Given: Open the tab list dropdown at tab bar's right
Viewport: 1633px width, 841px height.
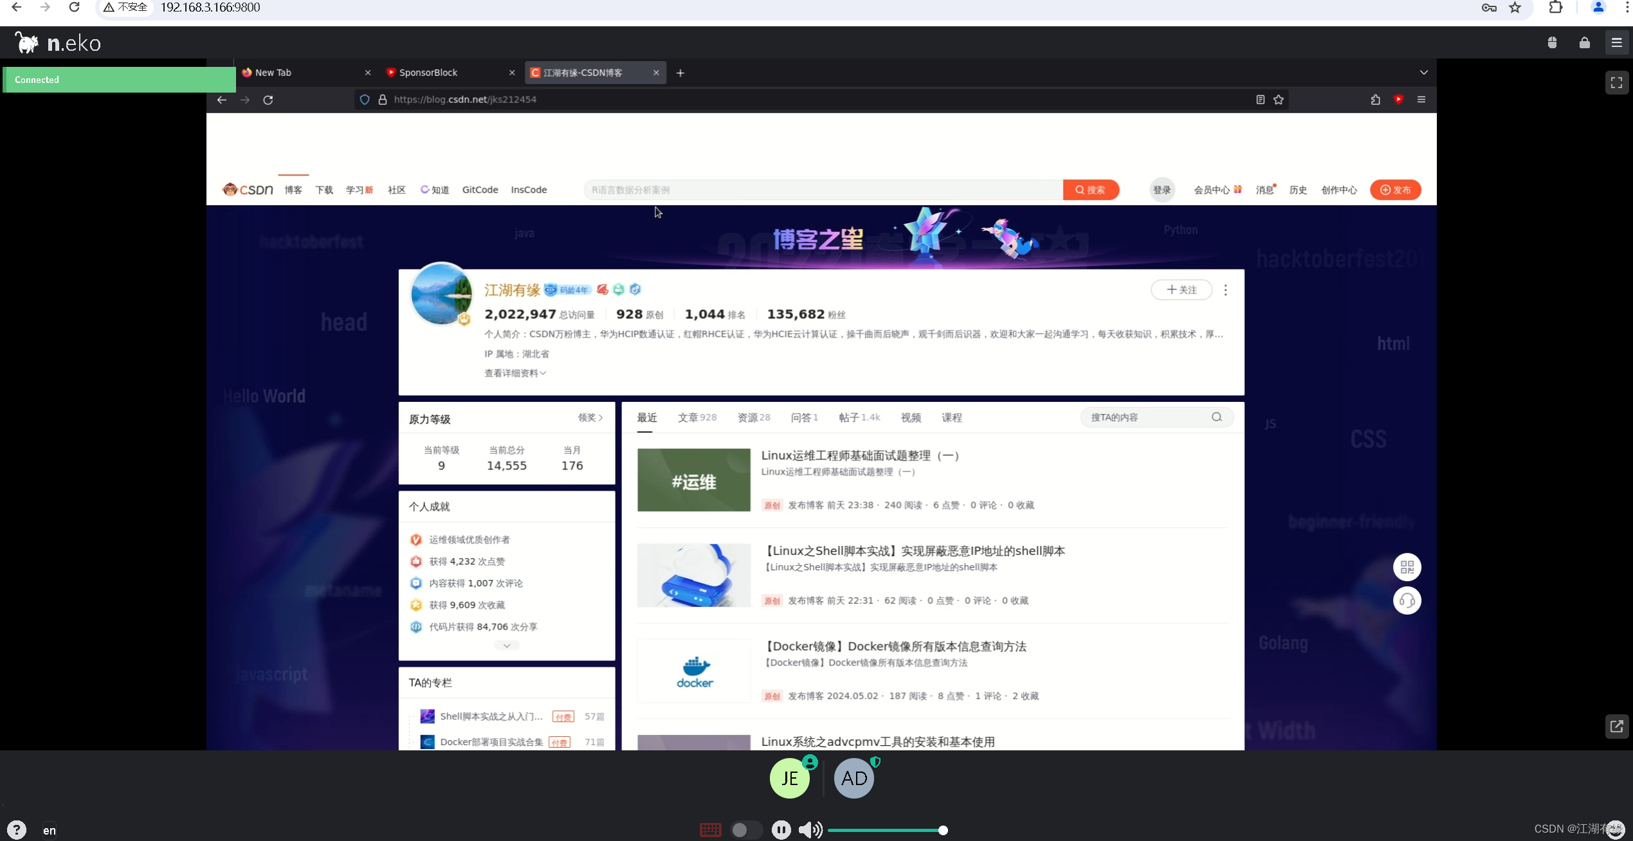Looking at the screenshot, I should point(1423,72).
